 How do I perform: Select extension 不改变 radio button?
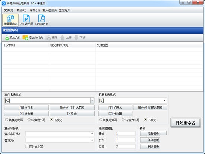coord(145,120)
